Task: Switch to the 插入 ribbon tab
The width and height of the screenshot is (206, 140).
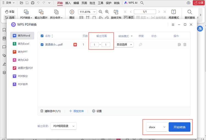Action: 68,3
